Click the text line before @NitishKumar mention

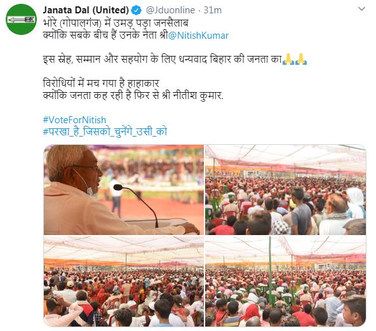tap(105, 36)
